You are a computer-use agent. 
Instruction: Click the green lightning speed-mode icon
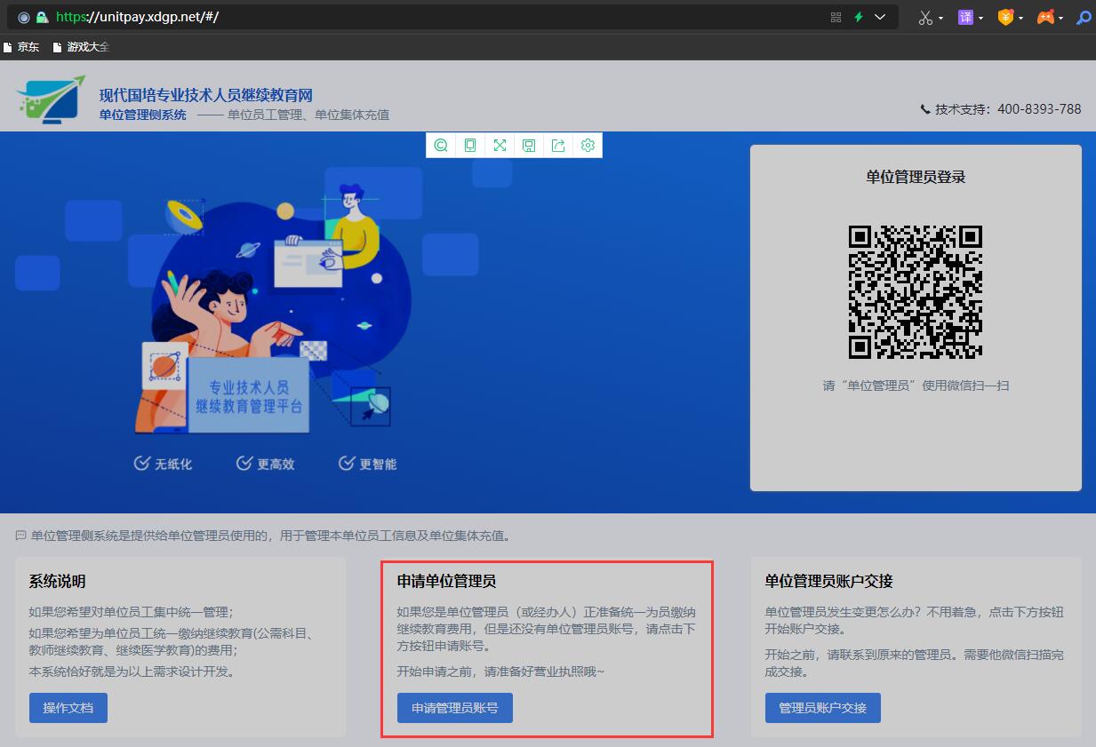859,17
